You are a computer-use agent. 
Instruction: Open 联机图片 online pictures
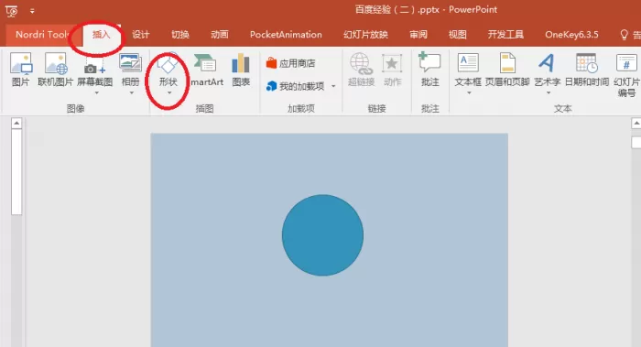[56, 70]
